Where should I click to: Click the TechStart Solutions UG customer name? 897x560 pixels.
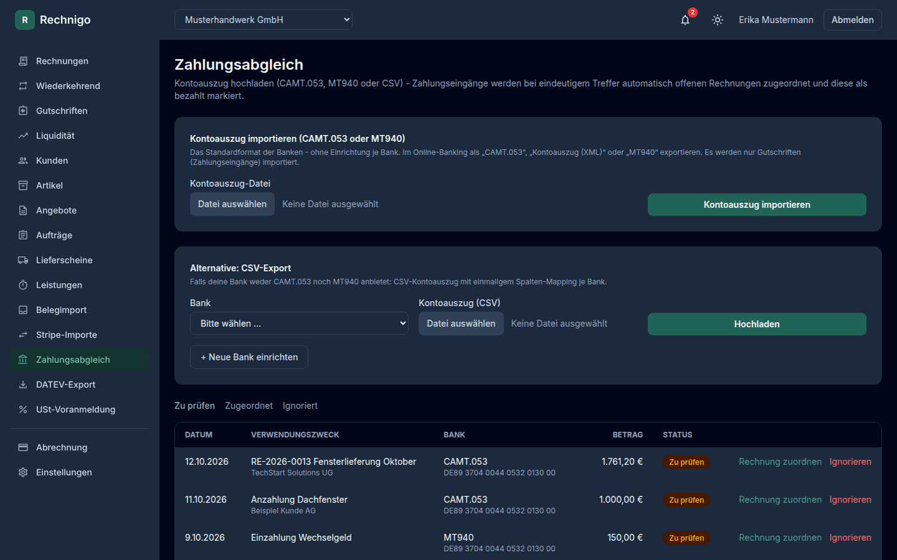(292, 473)
